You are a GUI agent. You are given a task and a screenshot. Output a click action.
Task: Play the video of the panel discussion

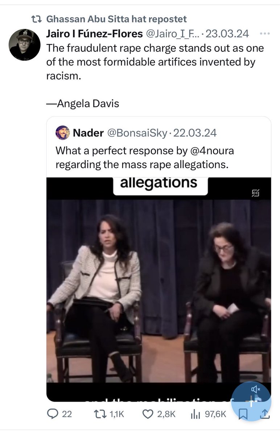point(159,289)
